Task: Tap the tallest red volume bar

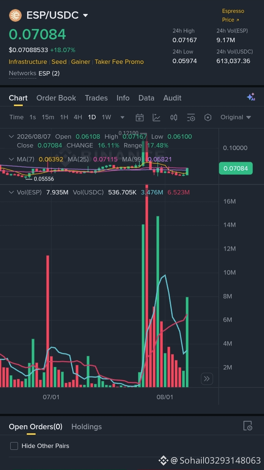Action: click(147, 286)
